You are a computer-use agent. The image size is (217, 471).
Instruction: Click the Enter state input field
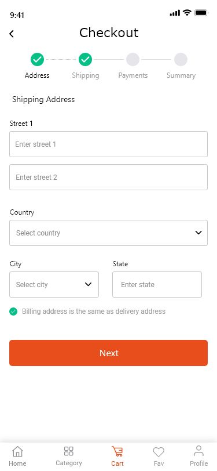pos(157,284)
